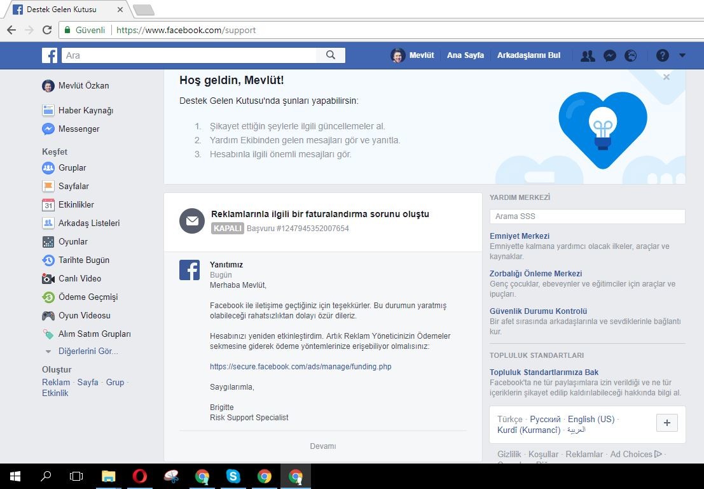Open Koşullar footer link
This screenshot has width=704, height=489.
tap(543, 455)
